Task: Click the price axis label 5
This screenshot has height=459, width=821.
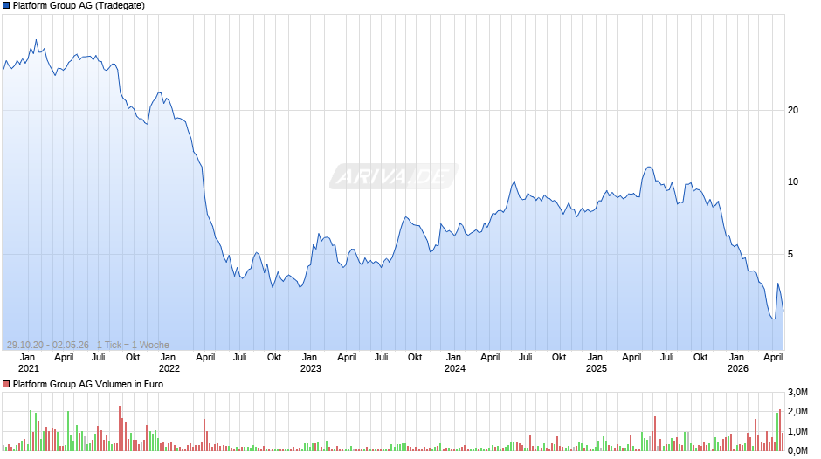Action: coord(790,254)
